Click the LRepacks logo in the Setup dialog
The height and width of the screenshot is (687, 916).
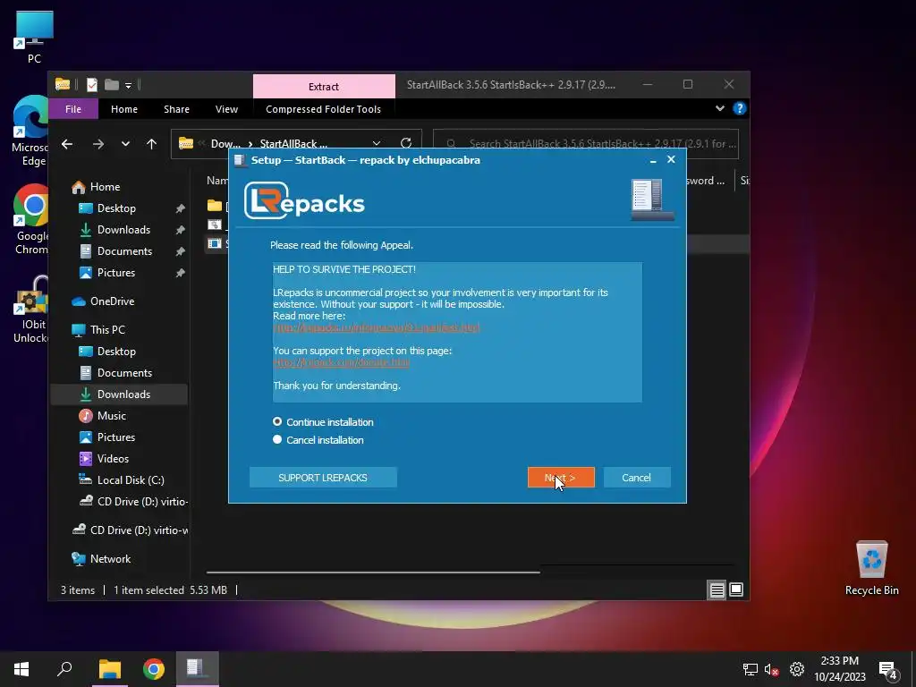304,201
